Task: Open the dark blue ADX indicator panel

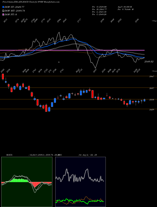Action: [x=80, y=182]
